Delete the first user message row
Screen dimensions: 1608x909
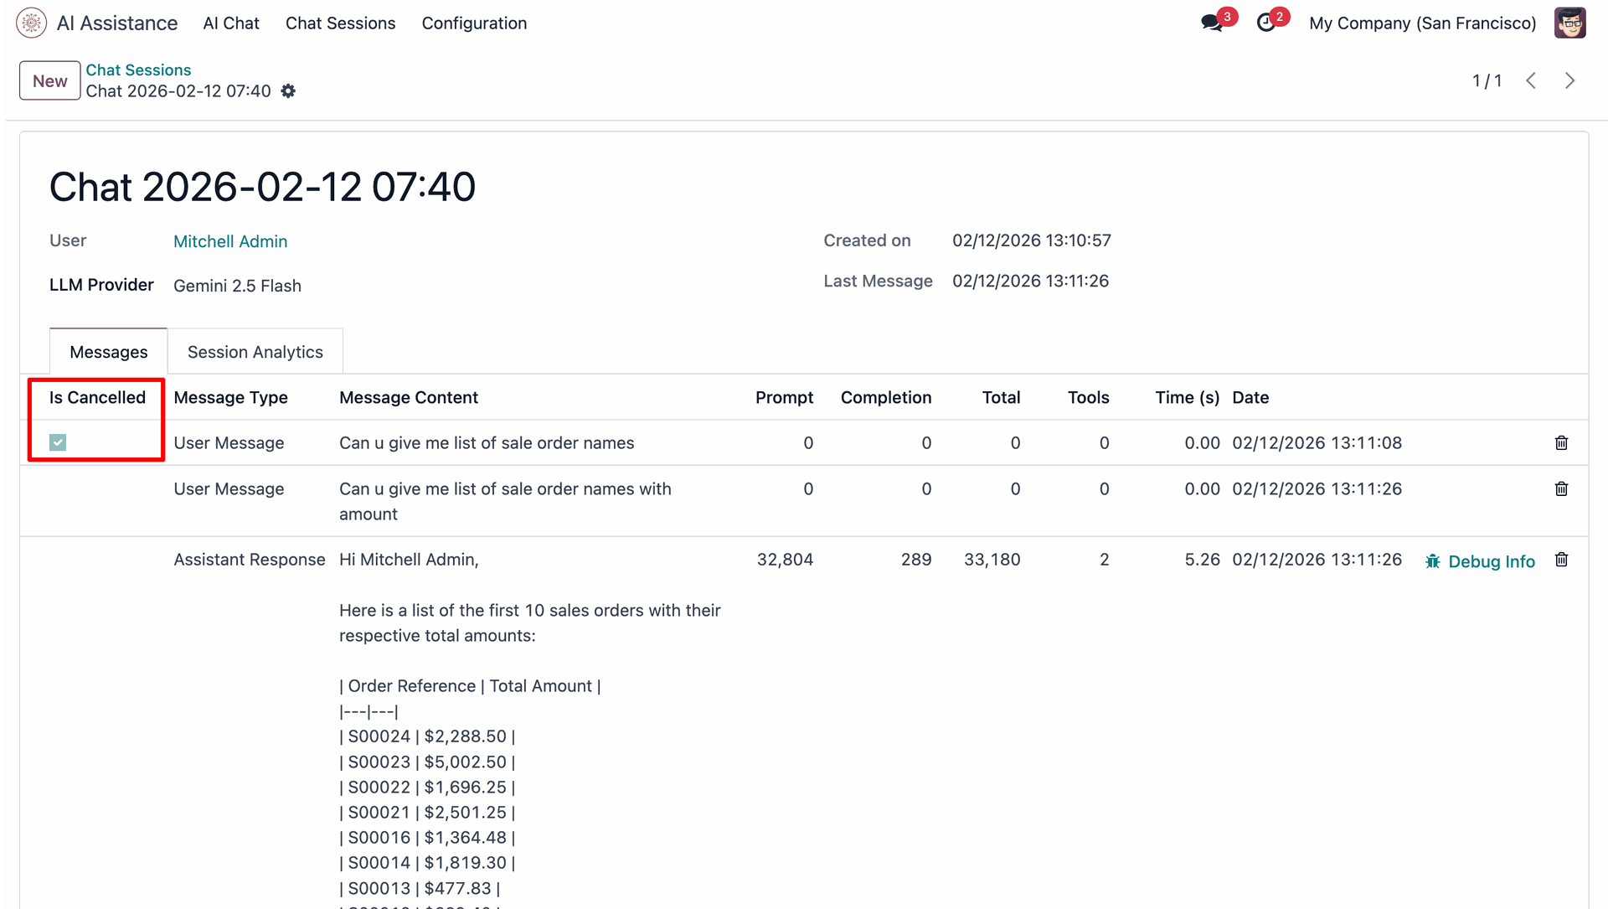pyautogui.click(x=1561, y=442)
